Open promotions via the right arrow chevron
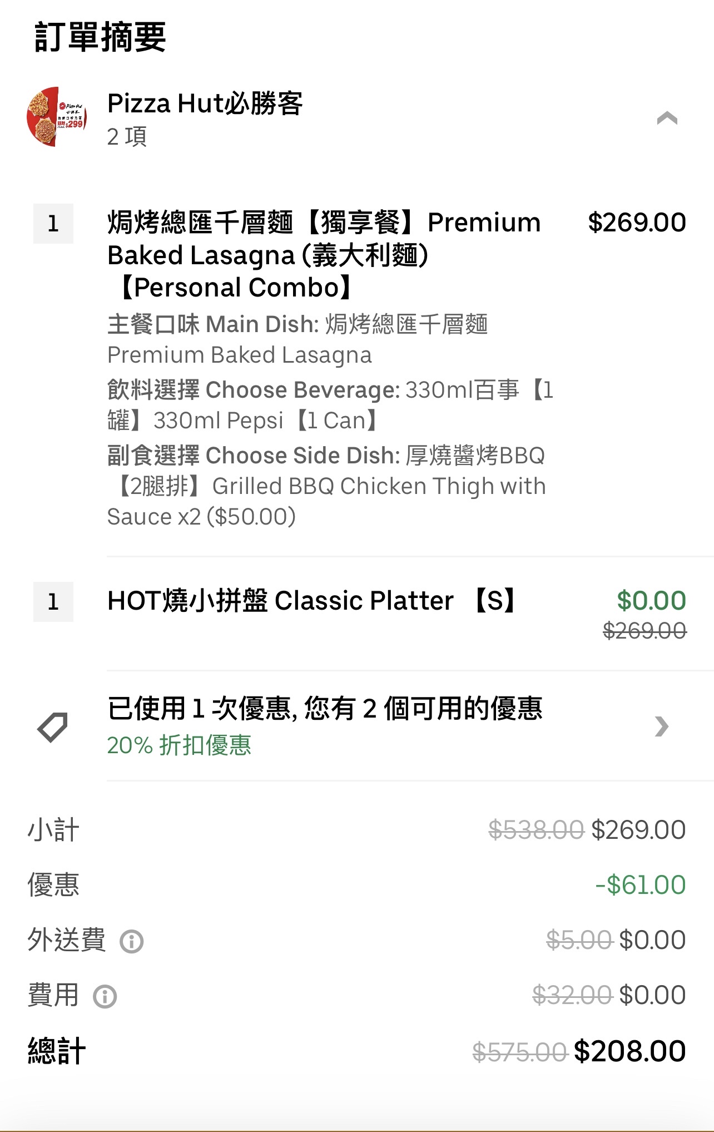The height and width of the screenshot is (1132, 714). (661, 726)
